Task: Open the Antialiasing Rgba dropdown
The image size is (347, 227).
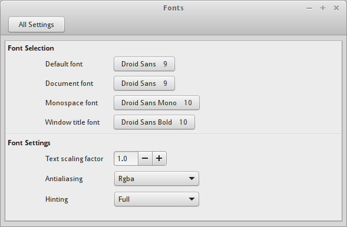Action: point(157,178)
